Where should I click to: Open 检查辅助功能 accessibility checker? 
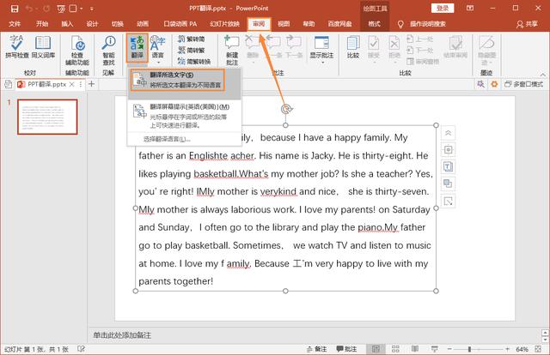[x=77, y=51]
